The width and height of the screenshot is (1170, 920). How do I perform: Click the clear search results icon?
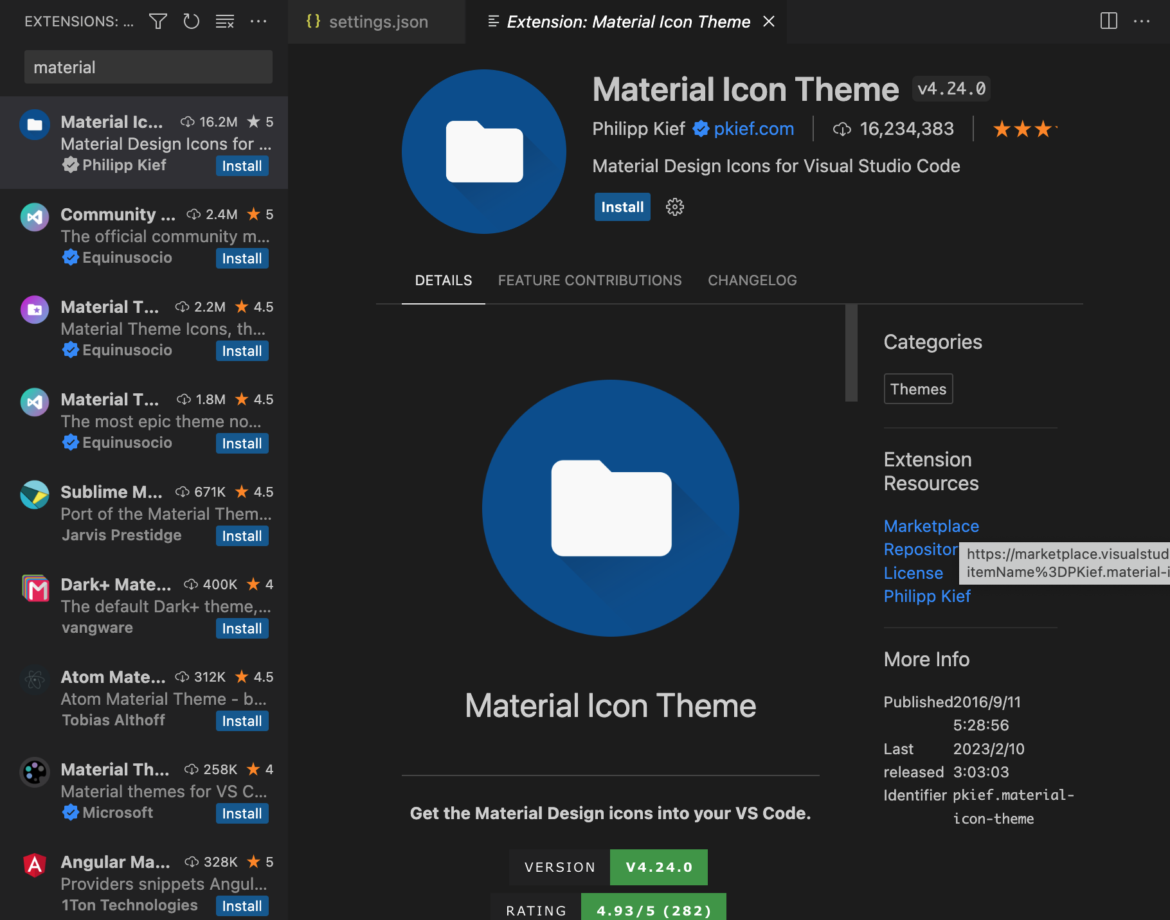224,22
